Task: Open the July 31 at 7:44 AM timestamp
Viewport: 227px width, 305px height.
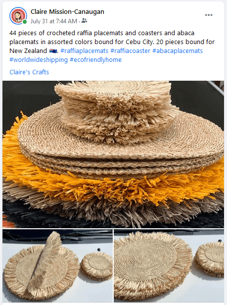Action: pos(53,21)
